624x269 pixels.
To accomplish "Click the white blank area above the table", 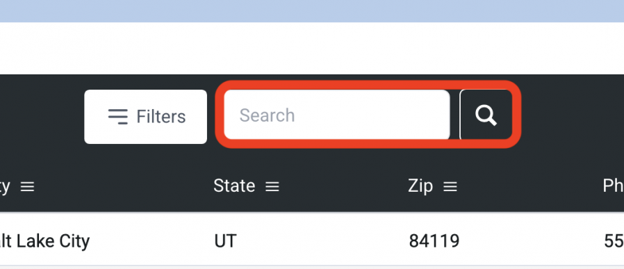I will click(312, 48).
